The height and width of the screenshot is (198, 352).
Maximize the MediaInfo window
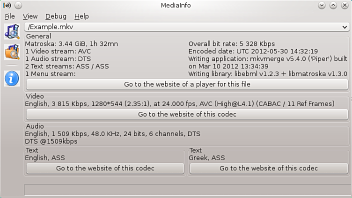[333, 6]
